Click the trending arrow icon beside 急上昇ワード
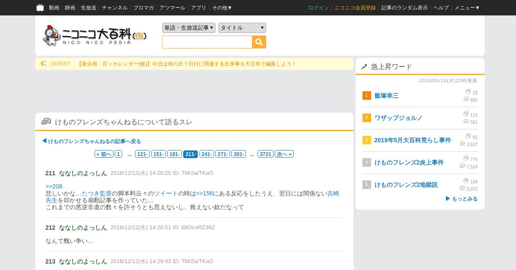Screen dimensions: 516x270 click(364, 67)
